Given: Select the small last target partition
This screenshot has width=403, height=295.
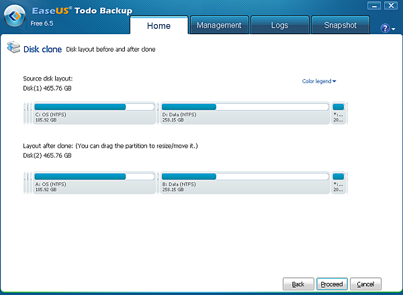Looking at the screenshot, I should tap(339, 182).
